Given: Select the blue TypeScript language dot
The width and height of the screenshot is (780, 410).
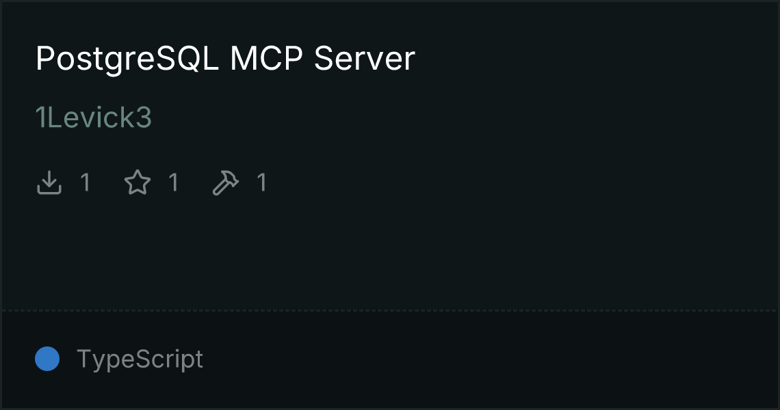Looking at the screenshot, I should click(47, 359).
